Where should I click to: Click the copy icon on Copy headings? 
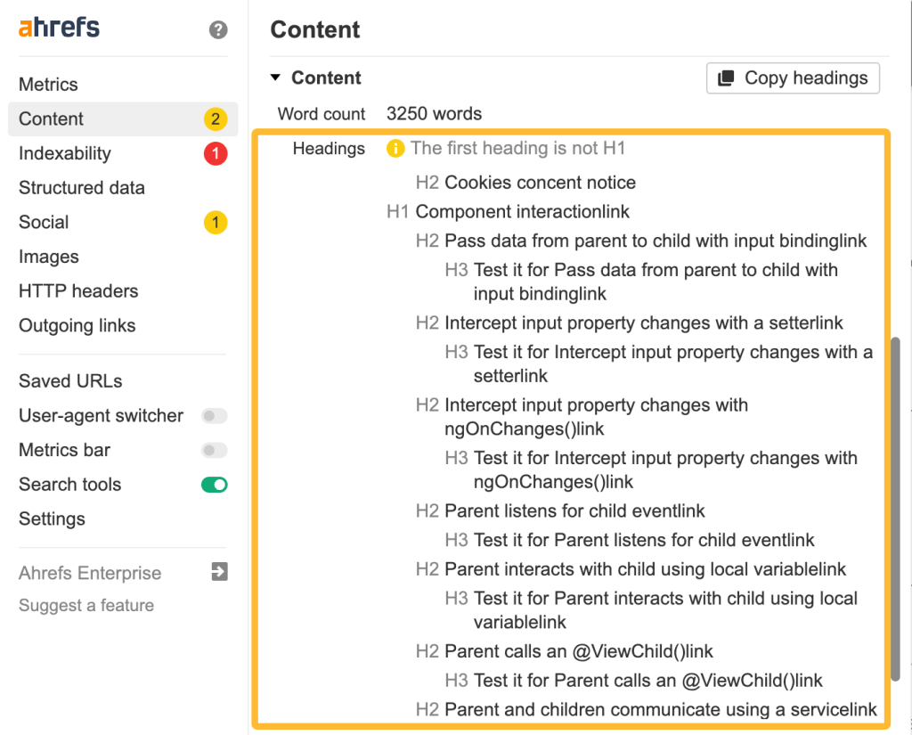[725, 78]
